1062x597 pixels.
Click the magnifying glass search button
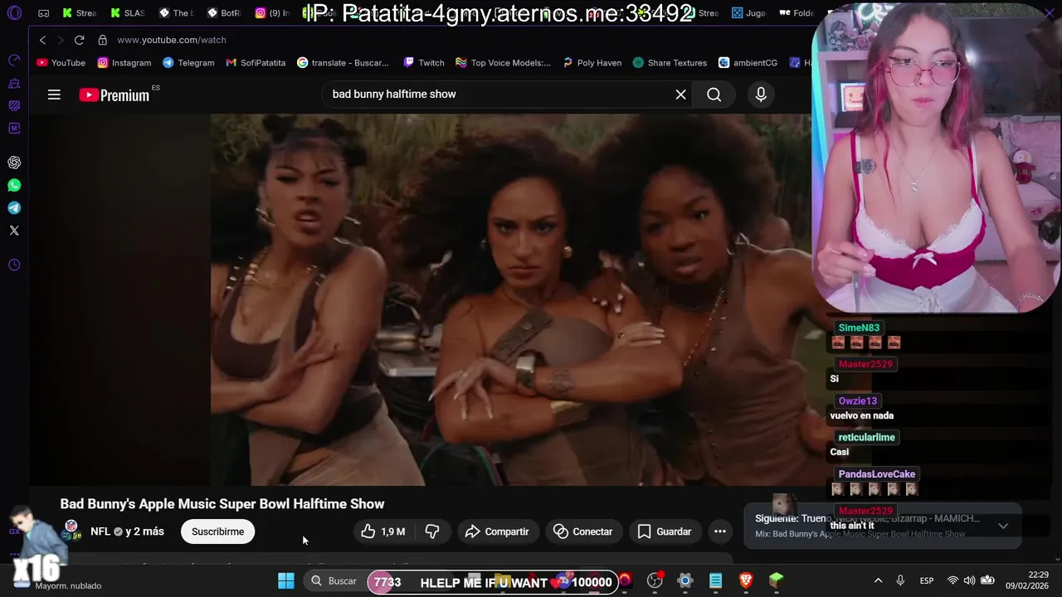[x=714, y=95]
